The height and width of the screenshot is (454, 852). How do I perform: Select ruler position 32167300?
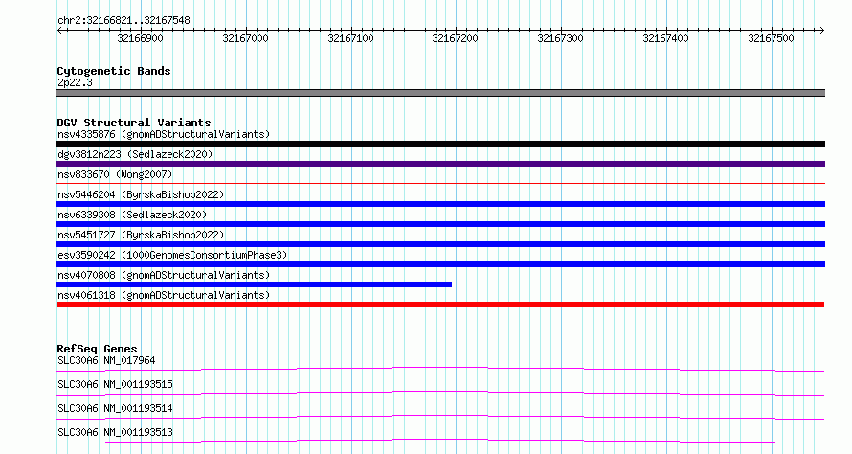561,38
